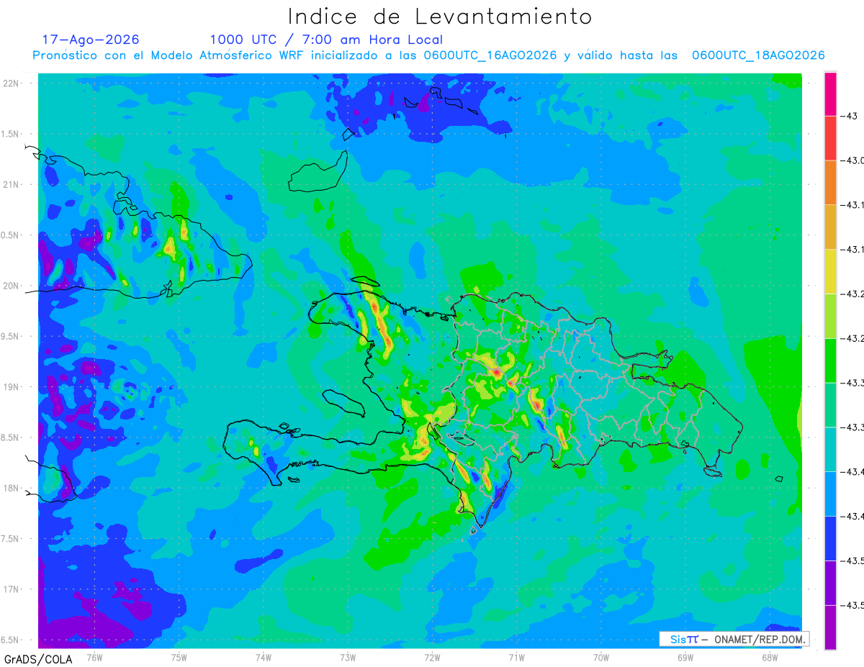This screenshot has height=667, width=864.
Task: Click the "73W" longitude label
Action: [348, 658]
